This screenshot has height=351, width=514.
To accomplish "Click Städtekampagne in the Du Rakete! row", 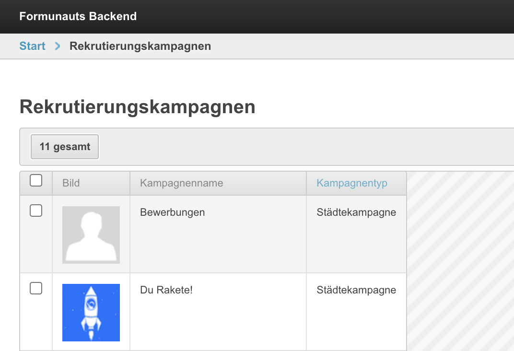I will click(x=356, y=290).
